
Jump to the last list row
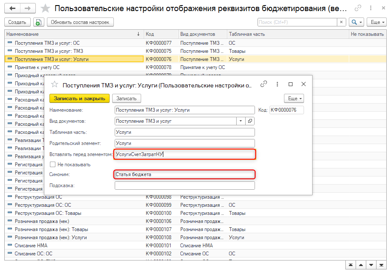pos(381,265)
